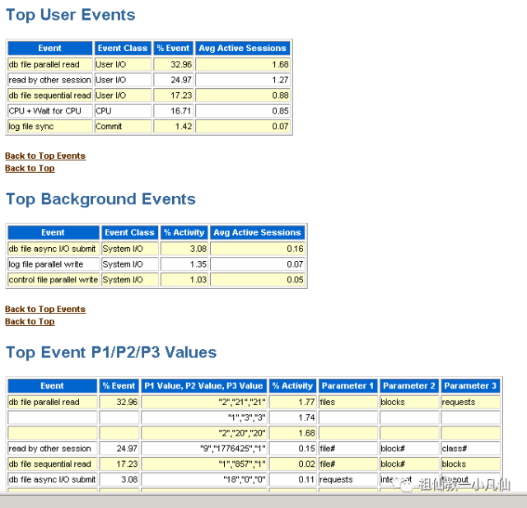Select the "1","3","3" value cell
Screen dimensions: 527x508
pos(204,417)
